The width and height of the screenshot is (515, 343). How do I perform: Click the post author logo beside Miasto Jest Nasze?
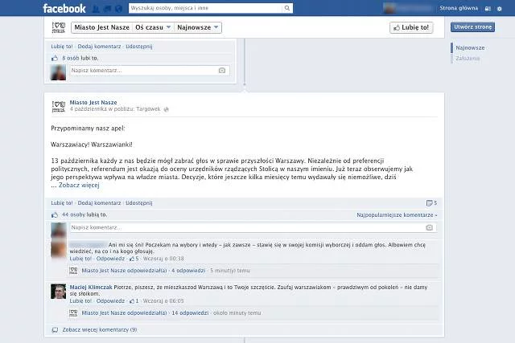coord(59,107)
